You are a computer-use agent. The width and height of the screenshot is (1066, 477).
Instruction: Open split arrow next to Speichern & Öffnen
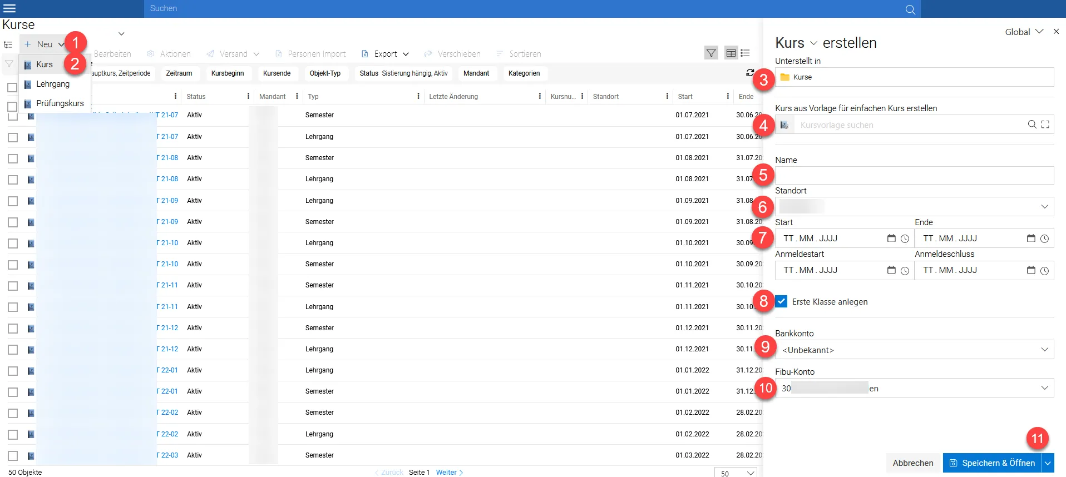pos(1048,463)
